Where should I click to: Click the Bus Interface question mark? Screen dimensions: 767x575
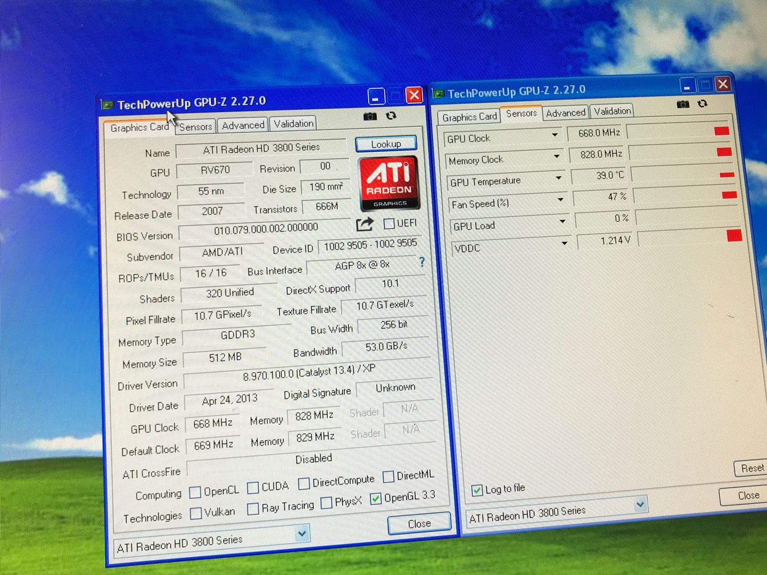point(422,262)
